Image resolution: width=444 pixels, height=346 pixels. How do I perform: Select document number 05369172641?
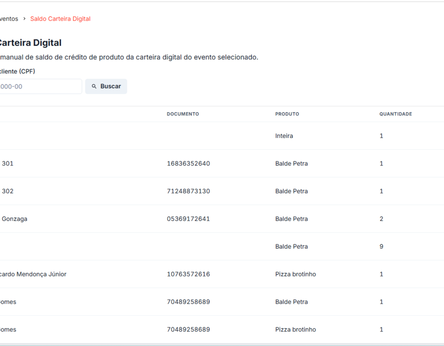point(188,219)
